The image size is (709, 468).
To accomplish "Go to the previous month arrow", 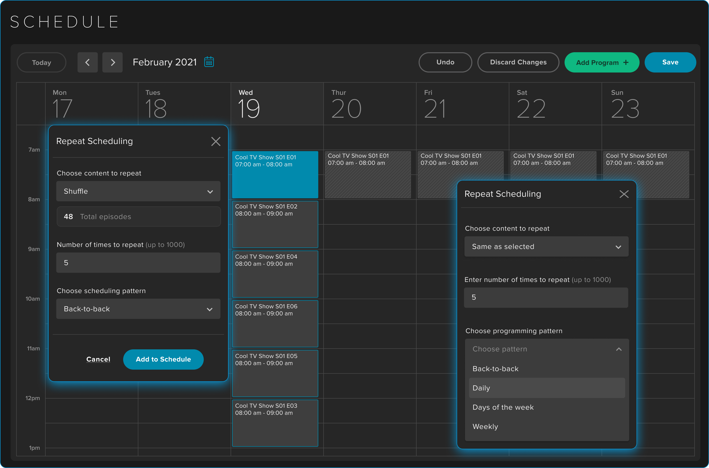I will 87,62.
